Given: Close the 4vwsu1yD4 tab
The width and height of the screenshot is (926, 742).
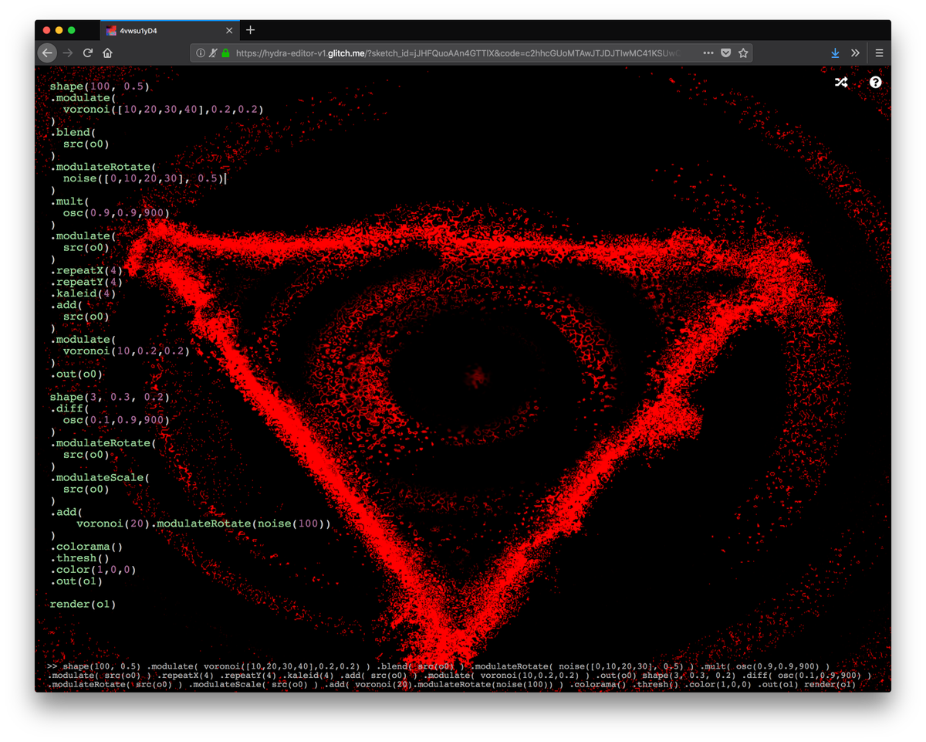Looking at the screenshot, I should (x=229, y=31).
